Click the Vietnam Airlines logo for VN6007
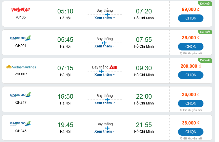The image size is (219, 142). pos(21,67)
